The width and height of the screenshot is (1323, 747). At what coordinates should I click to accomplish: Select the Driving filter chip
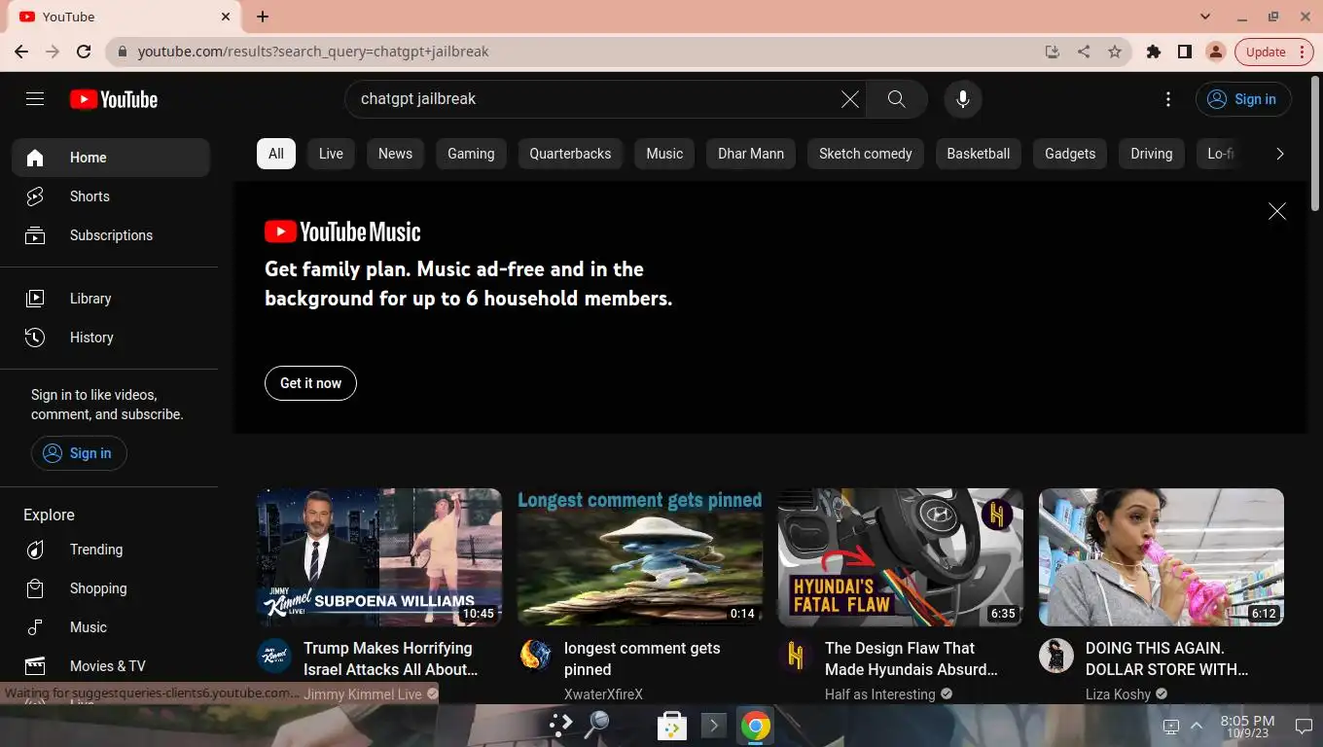tap(1152, 154)
